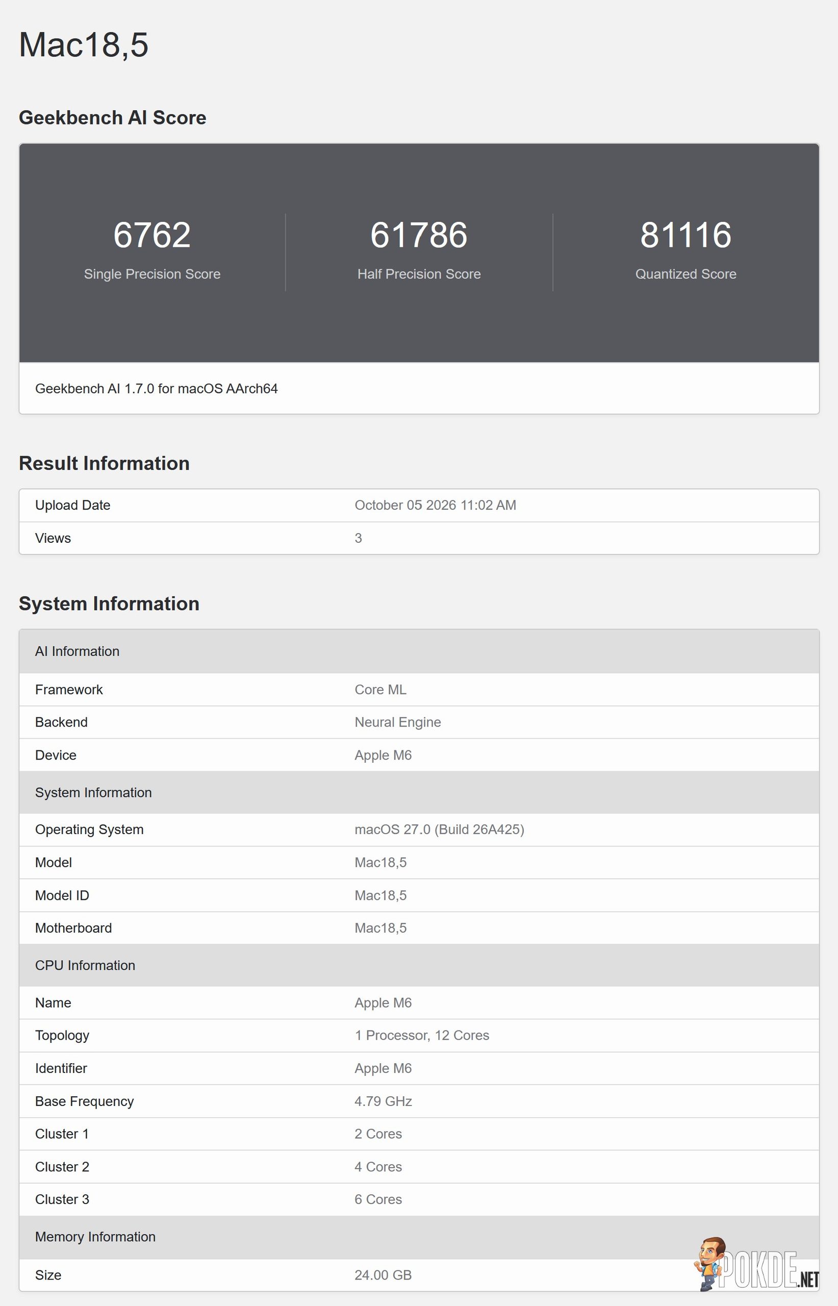
Task: Click '1 Processor, 12 Cores' value
Action: [x=422, y=1035]
